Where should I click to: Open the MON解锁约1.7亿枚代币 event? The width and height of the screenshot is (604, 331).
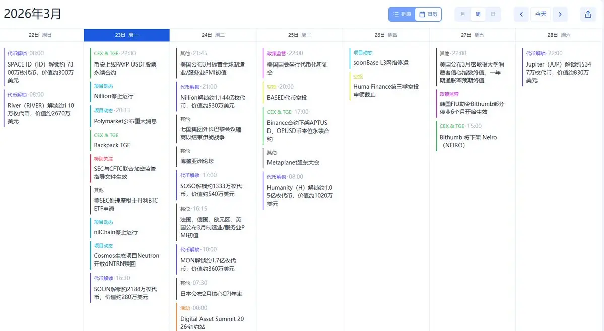[x=215, y=259]
